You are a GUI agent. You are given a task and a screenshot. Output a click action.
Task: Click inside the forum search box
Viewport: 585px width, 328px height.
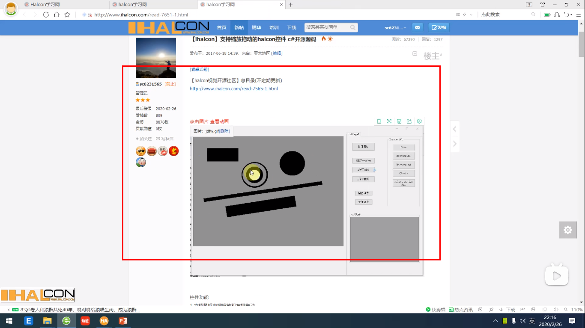point(328,27)
